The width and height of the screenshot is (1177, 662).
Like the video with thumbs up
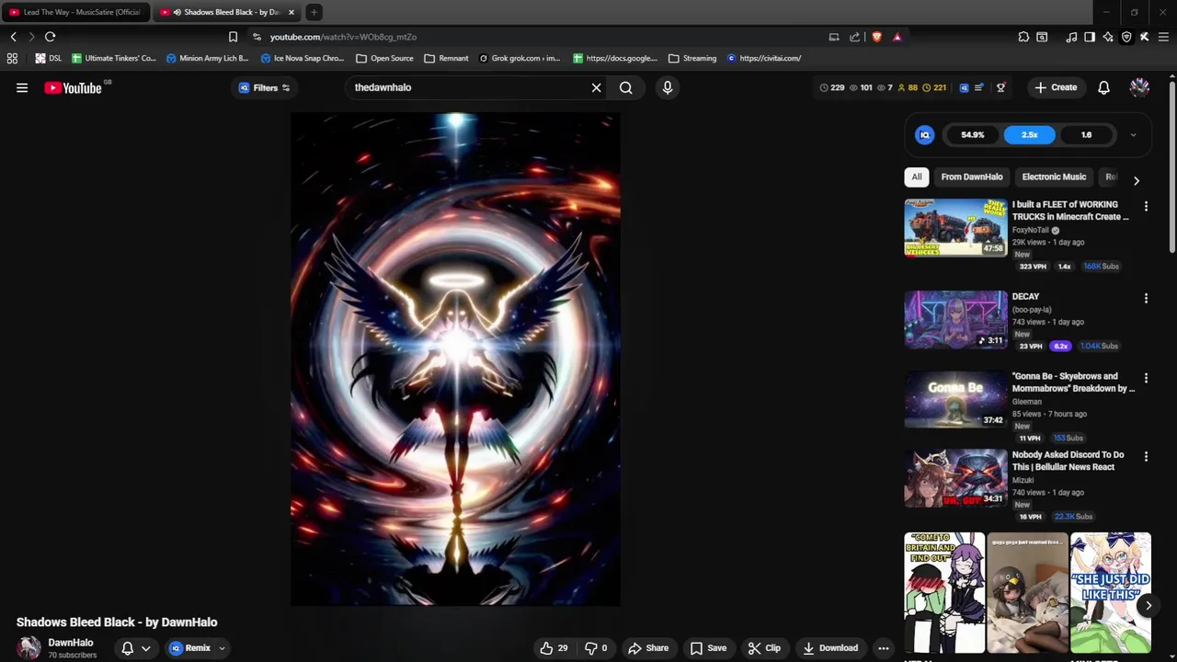(x=554, y=648)
